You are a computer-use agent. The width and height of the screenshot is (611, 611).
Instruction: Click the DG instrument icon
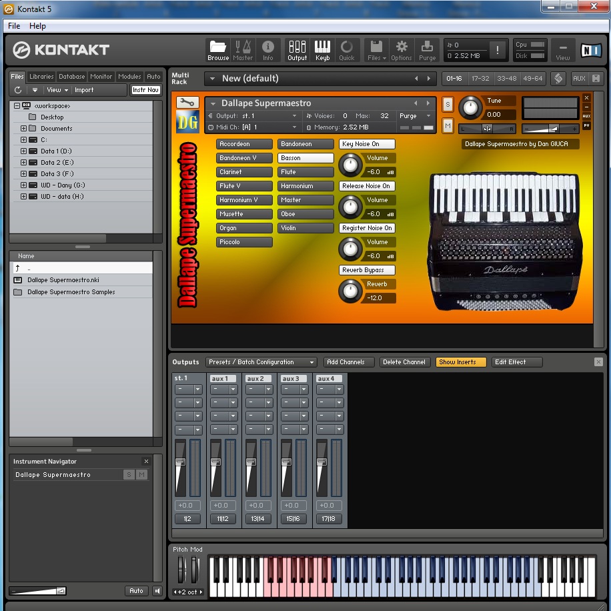pyautogui.click(x=187, y=122)
